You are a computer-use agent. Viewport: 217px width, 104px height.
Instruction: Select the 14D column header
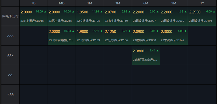(x=61, y=3)
